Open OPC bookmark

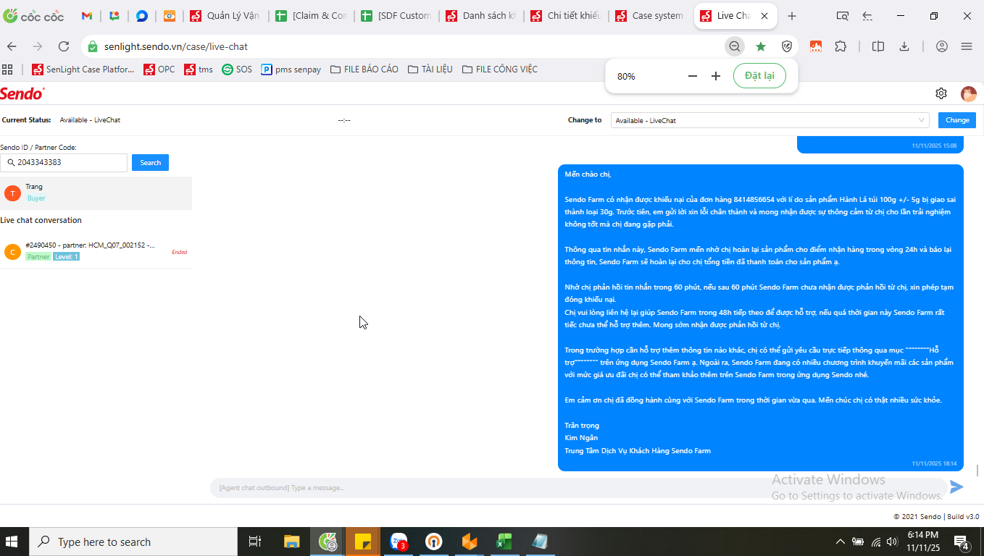(159, 69)
